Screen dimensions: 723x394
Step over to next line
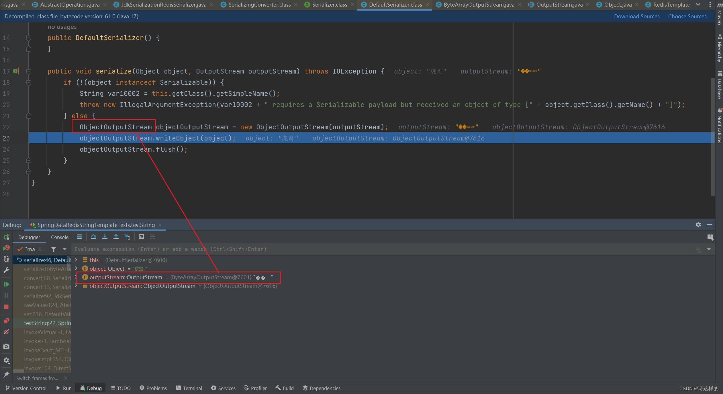pyautogui.click(x=93, y=237)
